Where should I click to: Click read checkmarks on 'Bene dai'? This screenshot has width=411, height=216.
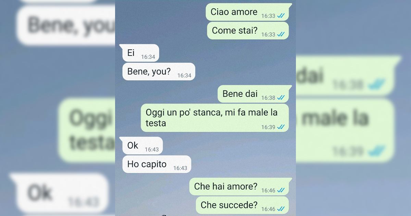click(x=281, y=98)
